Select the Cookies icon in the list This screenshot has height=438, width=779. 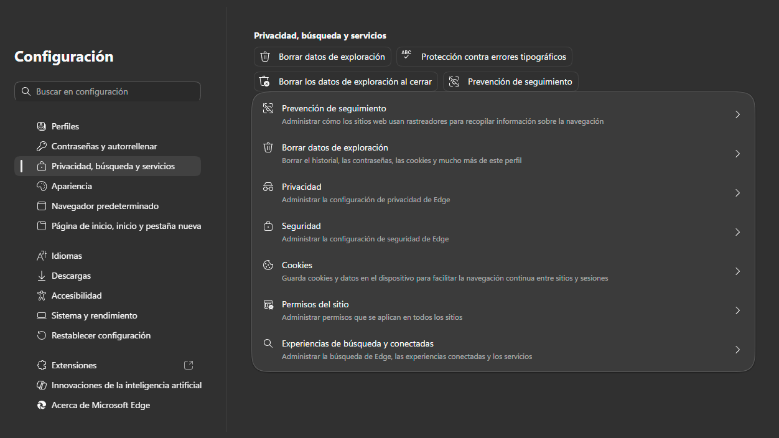click(268, 264)
